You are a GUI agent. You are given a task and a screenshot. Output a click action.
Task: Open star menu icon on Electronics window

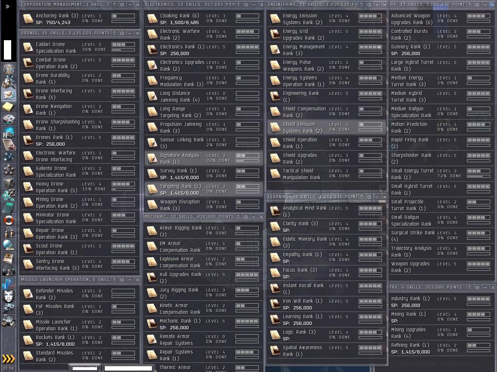tap(239, 4)
